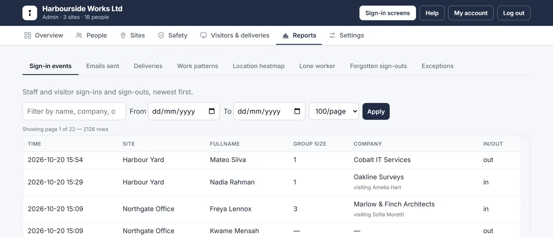Click the Harbour Yard cell in Mateo Silva's row
Viewport: 553px width, 237px height.
click(143, 160)
